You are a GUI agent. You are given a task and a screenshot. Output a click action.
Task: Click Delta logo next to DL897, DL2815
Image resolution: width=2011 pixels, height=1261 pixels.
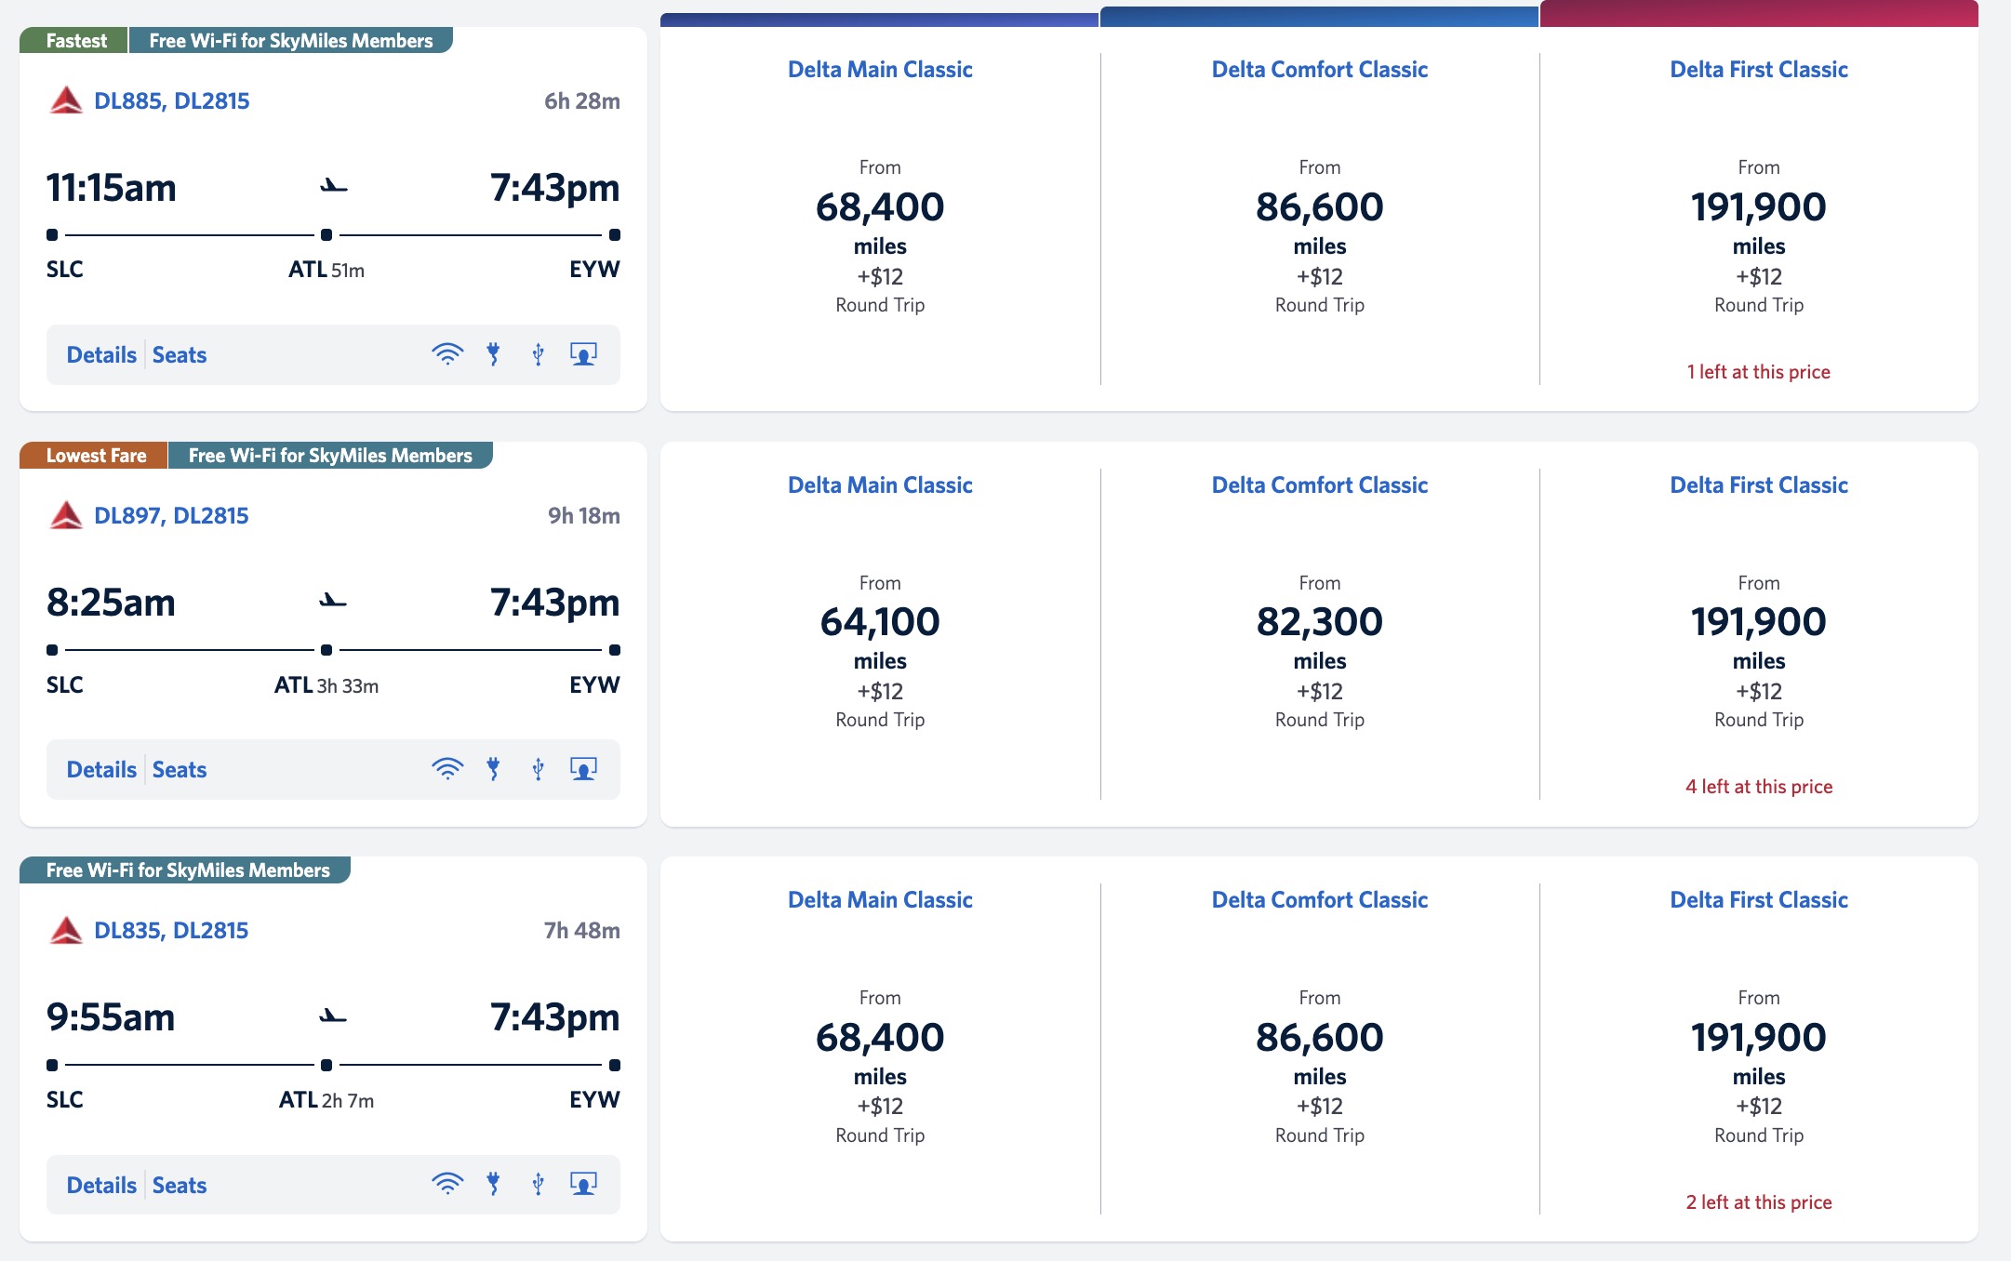point(66,515)
